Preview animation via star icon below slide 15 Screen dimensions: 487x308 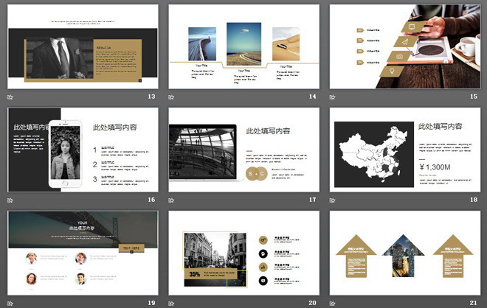[332, 97]
